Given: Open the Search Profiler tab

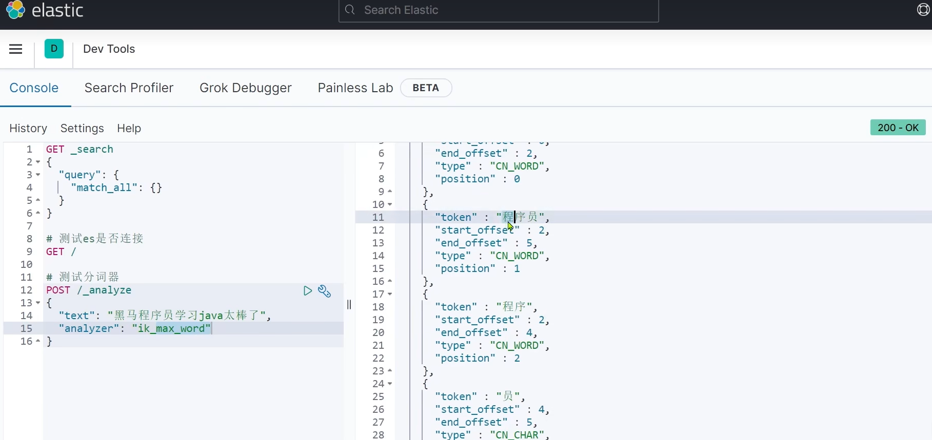Looking at the screenshot, I should pyautogui.click(x=129, y=88).
